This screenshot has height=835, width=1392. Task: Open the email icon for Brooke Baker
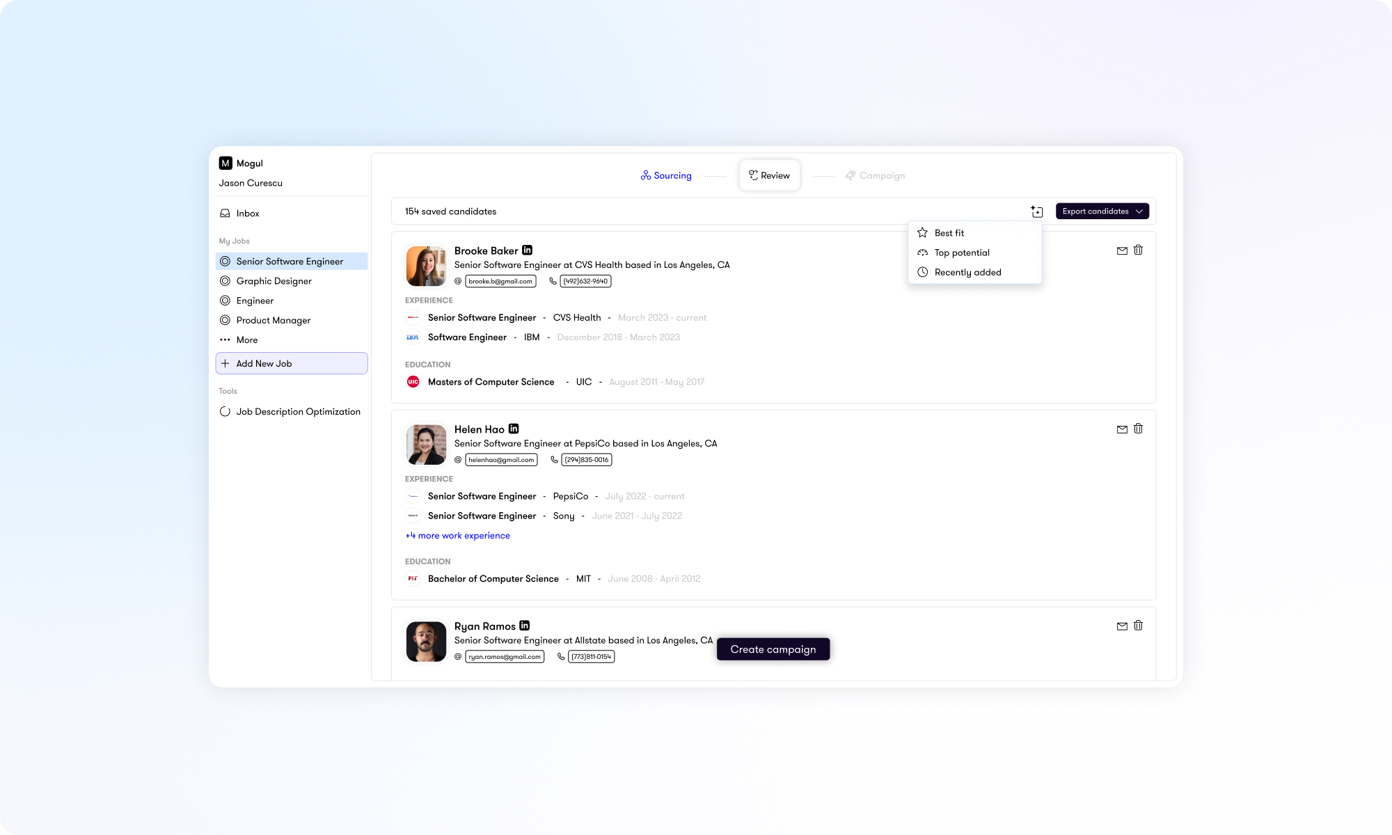[x=1121, y=250]
